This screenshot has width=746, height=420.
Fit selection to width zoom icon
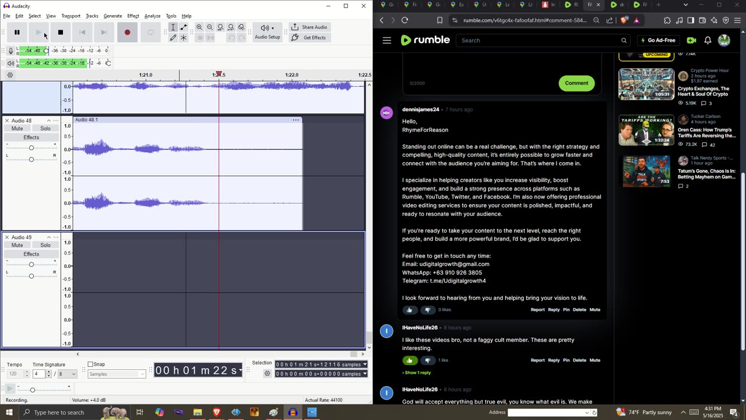coord(220,27)
